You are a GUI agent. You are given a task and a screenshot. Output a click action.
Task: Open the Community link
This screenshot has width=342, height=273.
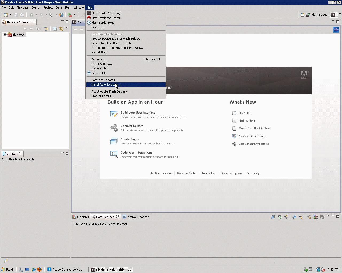[x=253, y=173]
